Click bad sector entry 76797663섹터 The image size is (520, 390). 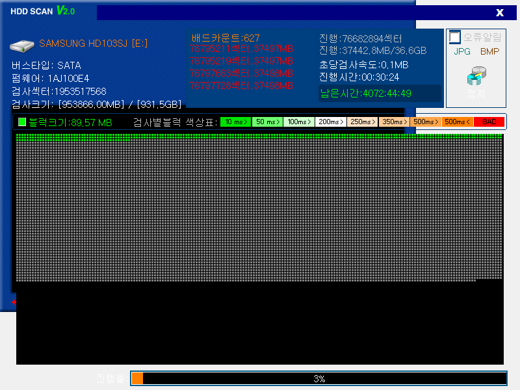click(x=241, y=73)
